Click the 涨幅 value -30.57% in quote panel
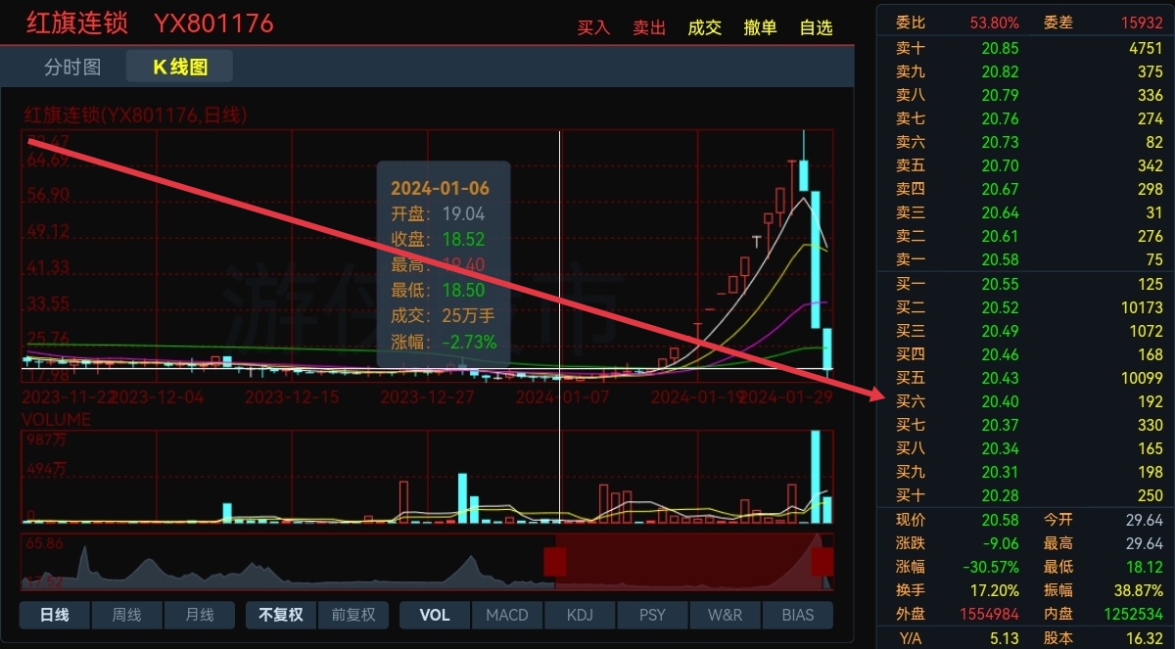 (x=992, y=567)
